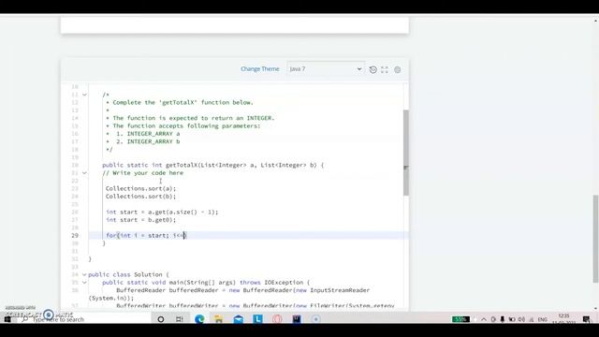Open Microsoft Edge from the taskbar

point(199,319)
